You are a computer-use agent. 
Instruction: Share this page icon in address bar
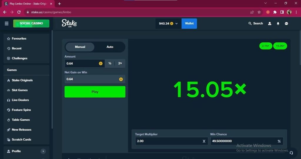point(252,12)
